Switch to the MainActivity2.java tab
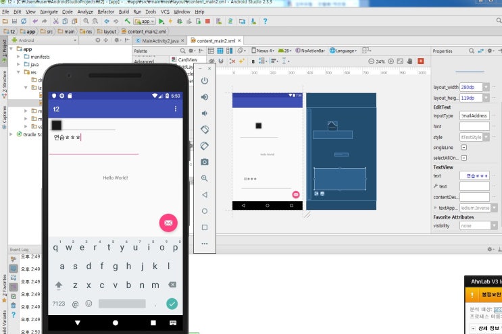This screenshot has height=334, width=502. (x=160, y=40)
